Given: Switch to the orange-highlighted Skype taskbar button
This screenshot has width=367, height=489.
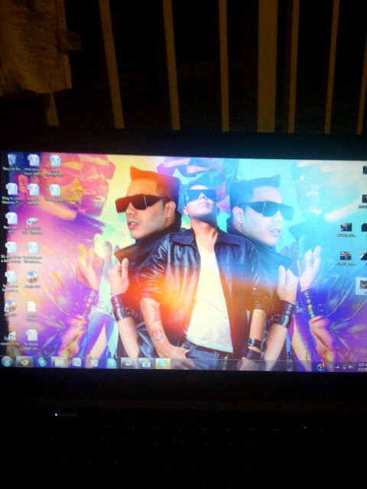Looking at the screenshot, I should (163, 364).
